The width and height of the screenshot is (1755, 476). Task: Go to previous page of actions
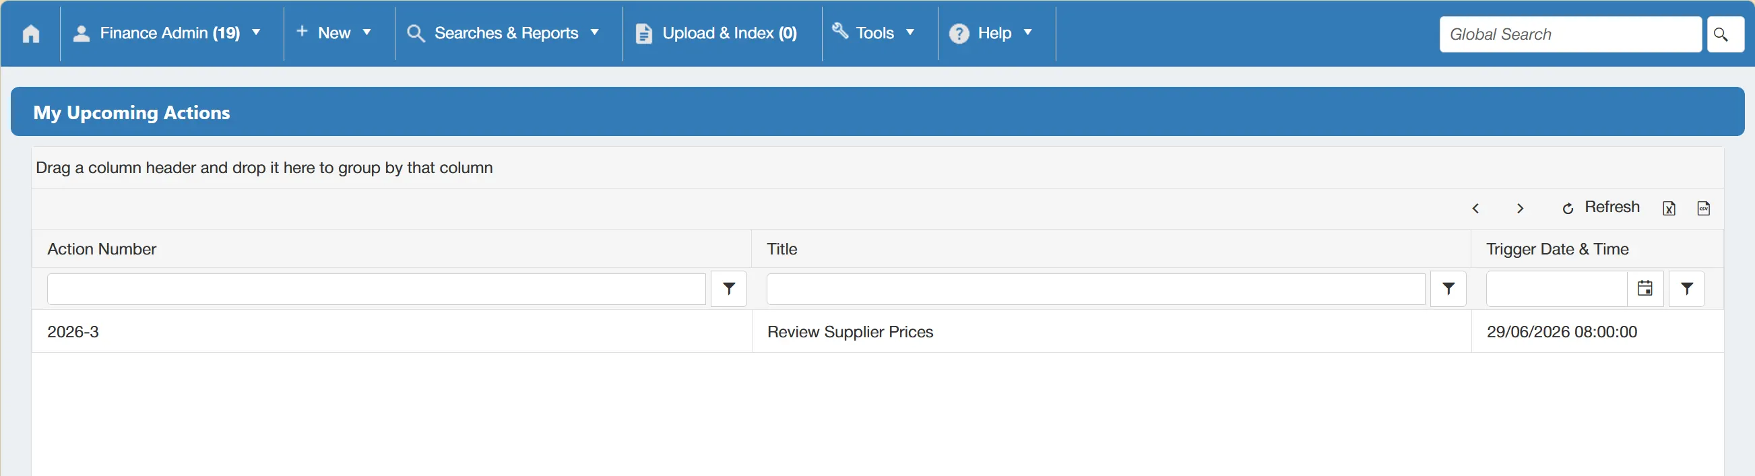click(x=1475, y=209)
